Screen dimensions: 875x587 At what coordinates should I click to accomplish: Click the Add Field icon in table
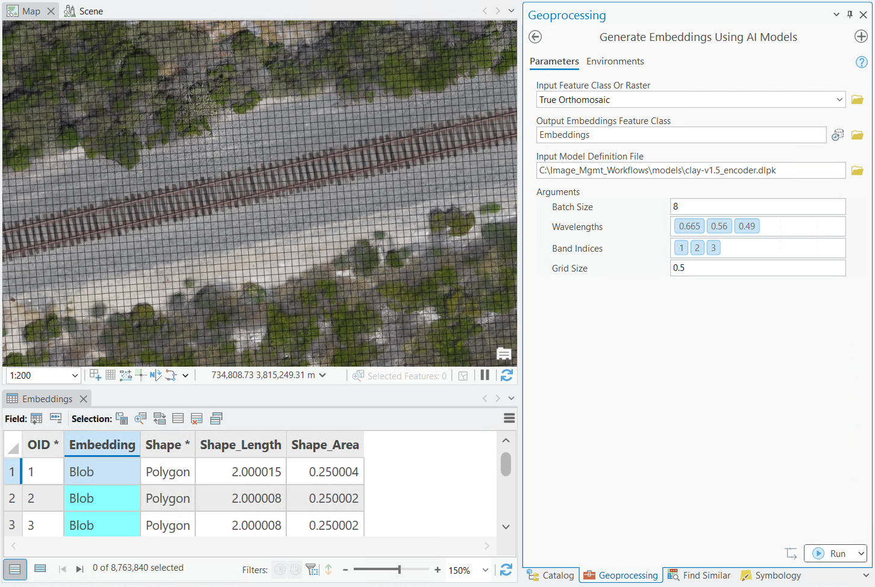[37, 418]
